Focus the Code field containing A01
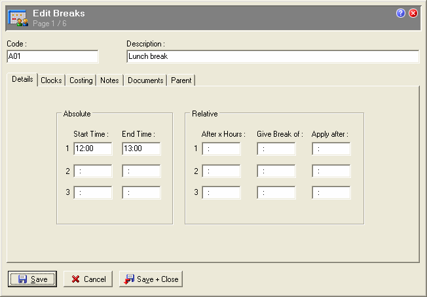427x297 pixels. click(52, 57)
